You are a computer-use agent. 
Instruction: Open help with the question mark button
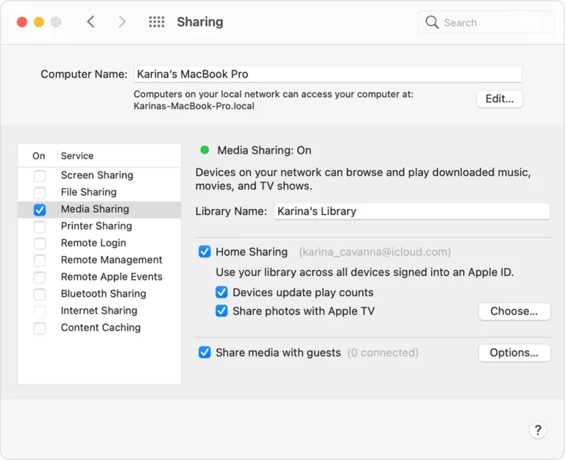tap(538, 430)
